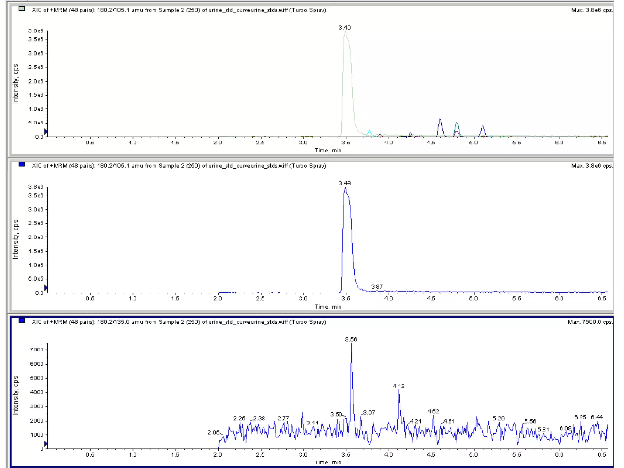
Task: Click the 3.87 peak label in middle pane
Action: [377, 287]
